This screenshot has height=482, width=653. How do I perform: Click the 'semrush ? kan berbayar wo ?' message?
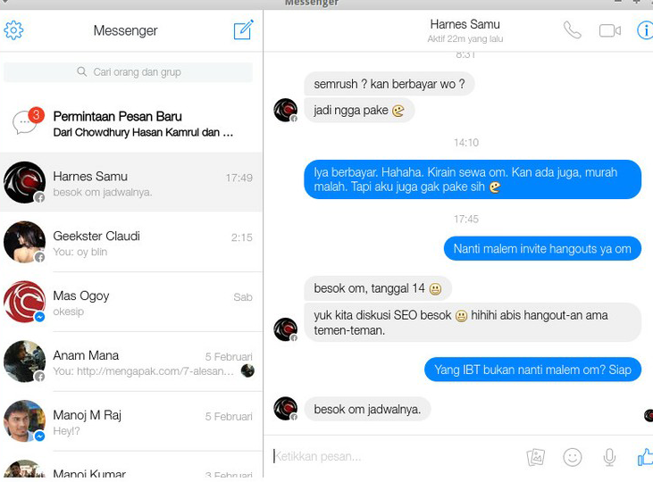(389, 84)
